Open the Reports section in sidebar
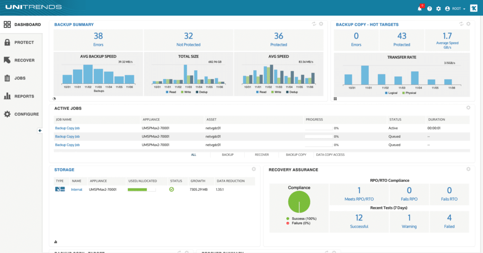 (x=19, y=96)
